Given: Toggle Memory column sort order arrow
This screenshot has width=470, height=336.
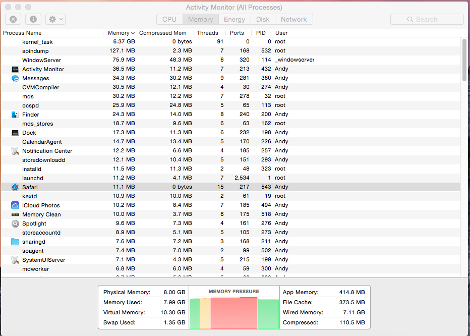Looking at the screenshot, I should pyautogui.click(x=133, y=33).
